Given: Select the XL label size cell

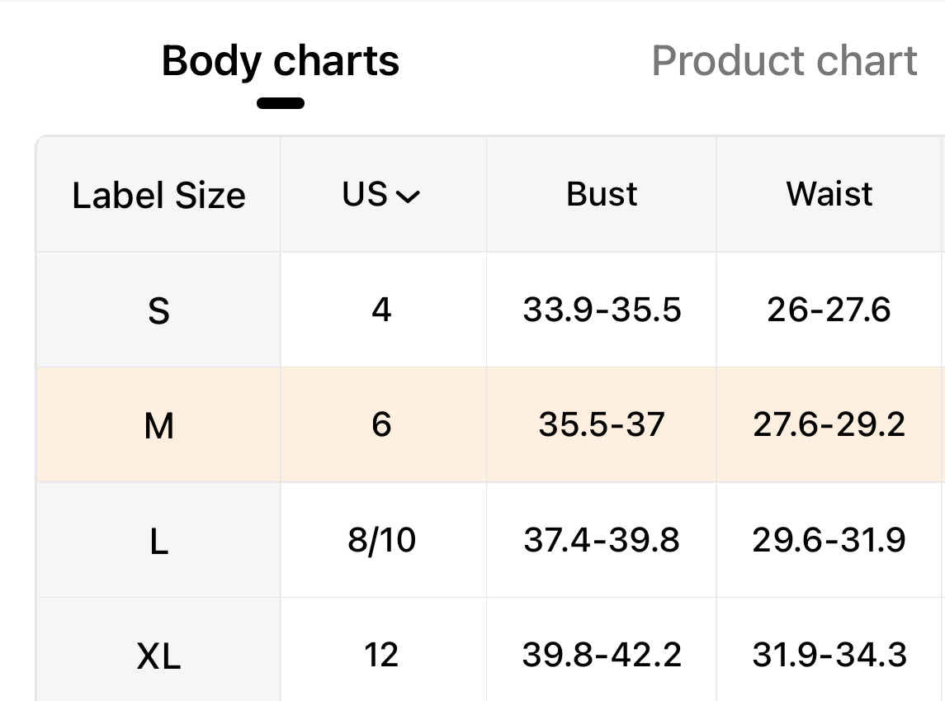Looking at the screenshot, I should coord(158,656).
